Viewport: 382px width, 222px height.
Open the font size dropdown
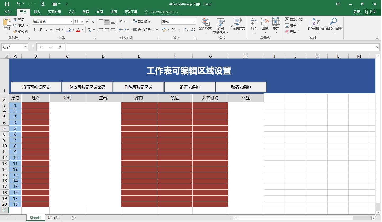(82, 21)
